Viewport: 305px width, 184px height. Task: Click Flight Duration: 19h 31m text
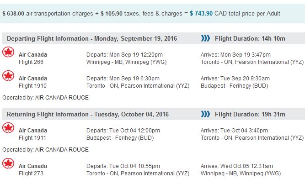(x=250, y=114)
